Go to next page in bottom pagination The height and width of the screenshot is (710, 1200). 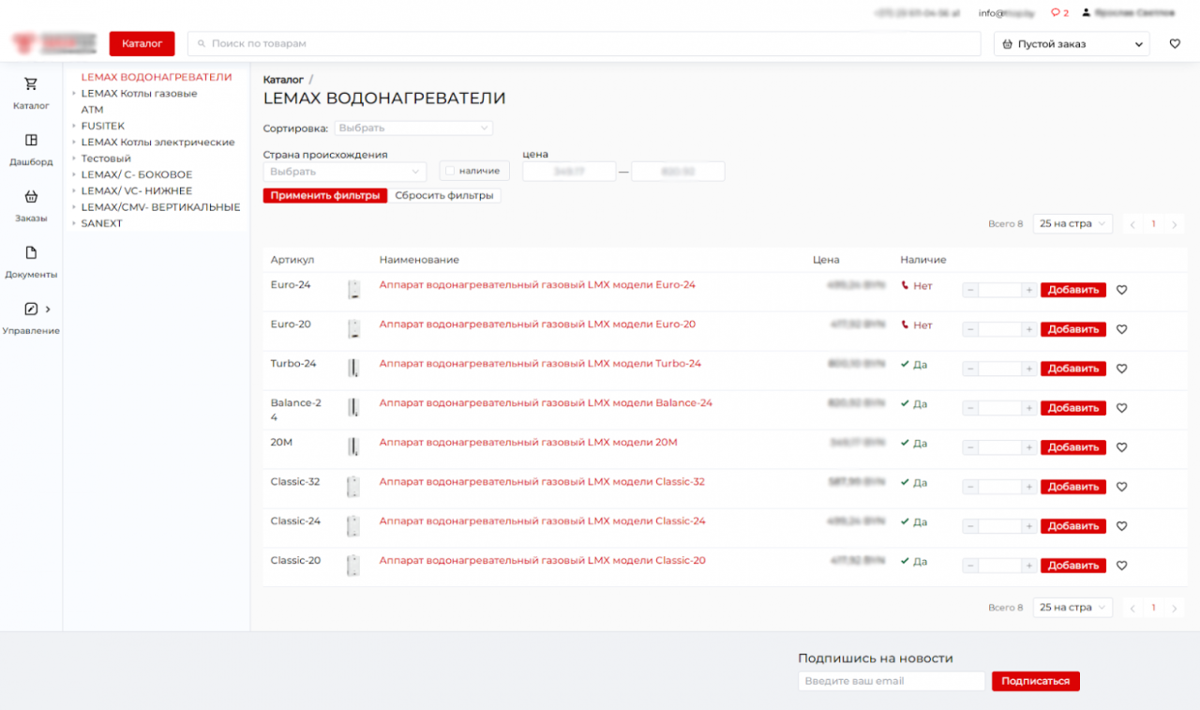[x=1175, y=609]
